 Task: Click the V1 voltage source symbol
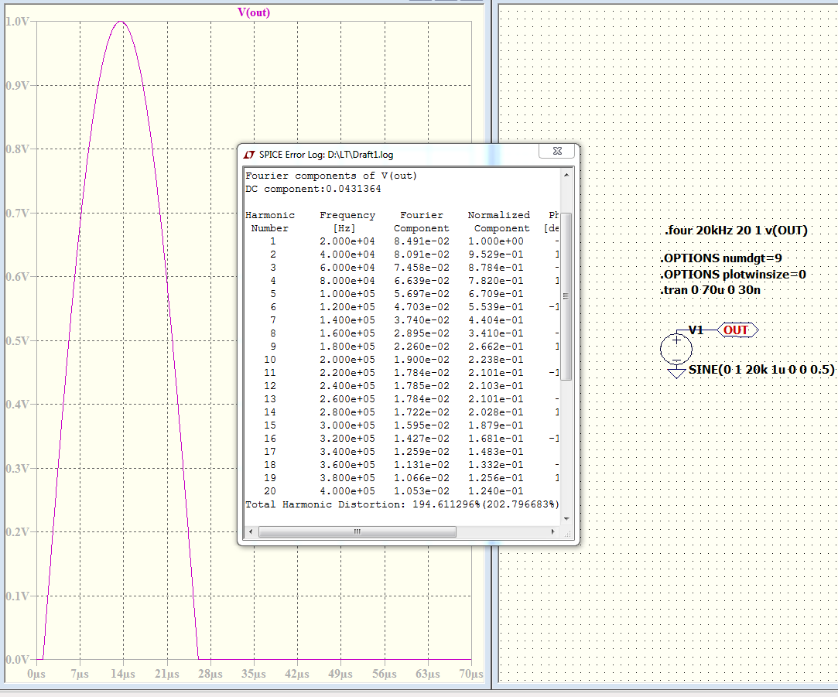tap(676, 349)
